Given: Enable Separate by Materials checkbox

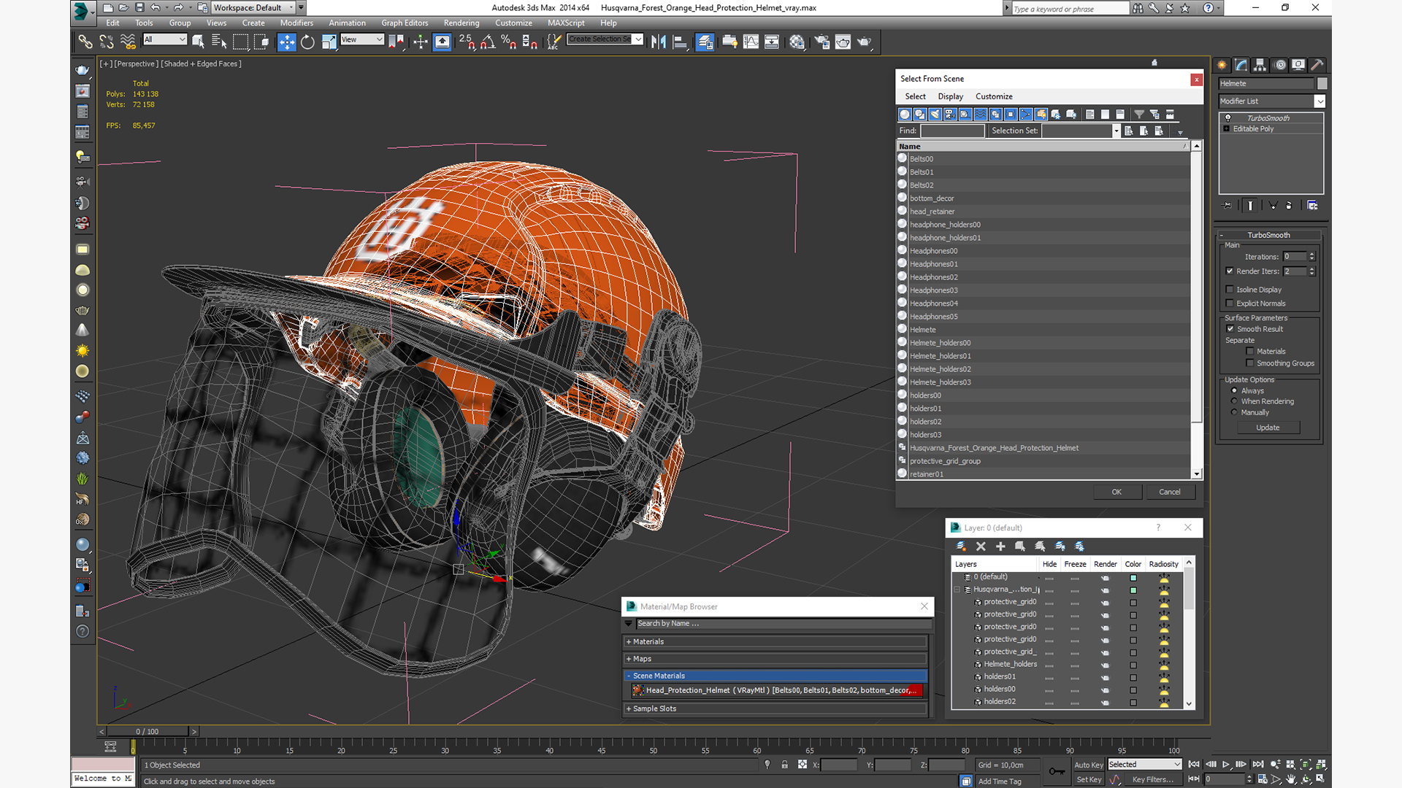Looking at the screenshot, I should point(1250,352).
